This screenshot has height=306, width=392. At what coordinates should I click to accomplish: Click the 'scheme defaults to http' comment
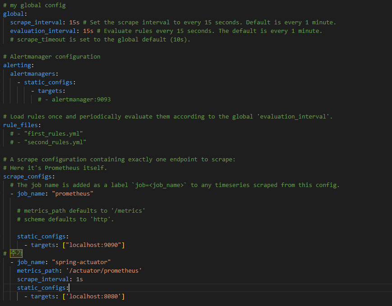(65, 219)
